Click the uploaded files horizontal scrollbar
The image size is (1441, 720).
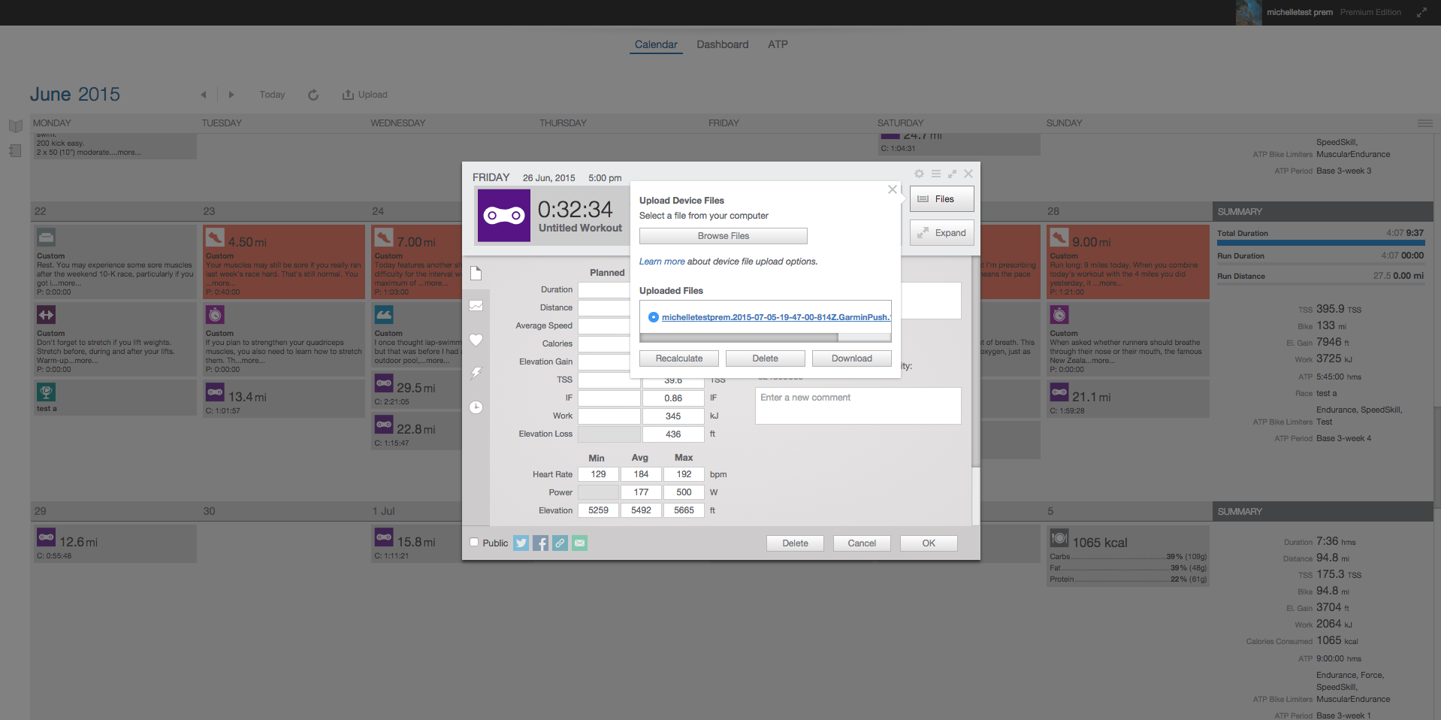click(x=739, y=337)
